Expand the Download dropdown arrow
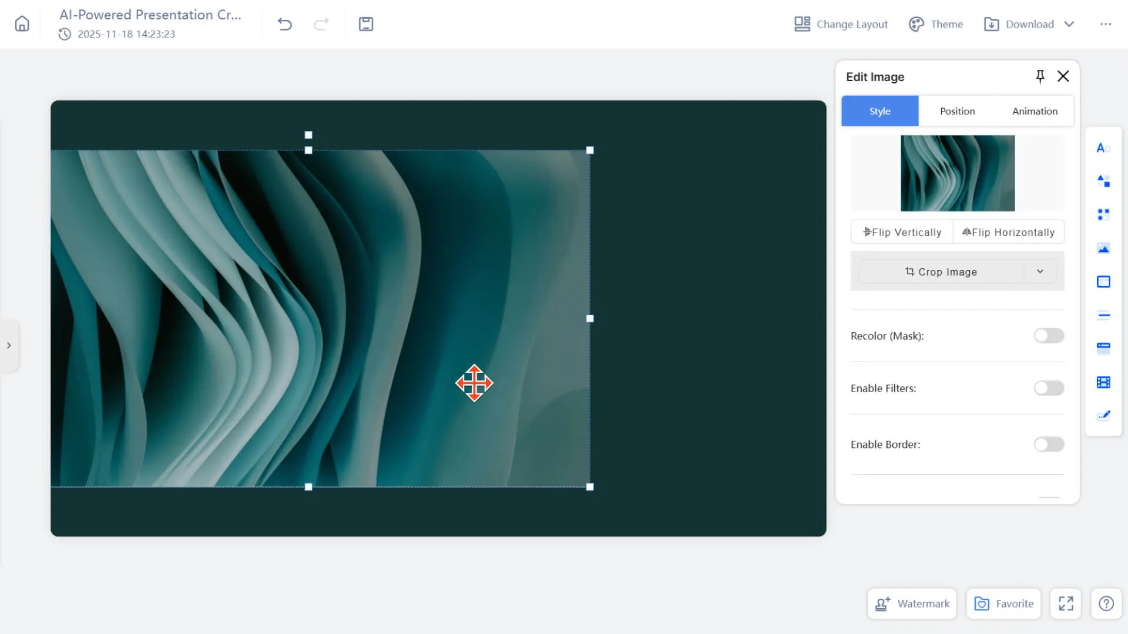This screenshot has width=1128, height=634. [1069, 24]
